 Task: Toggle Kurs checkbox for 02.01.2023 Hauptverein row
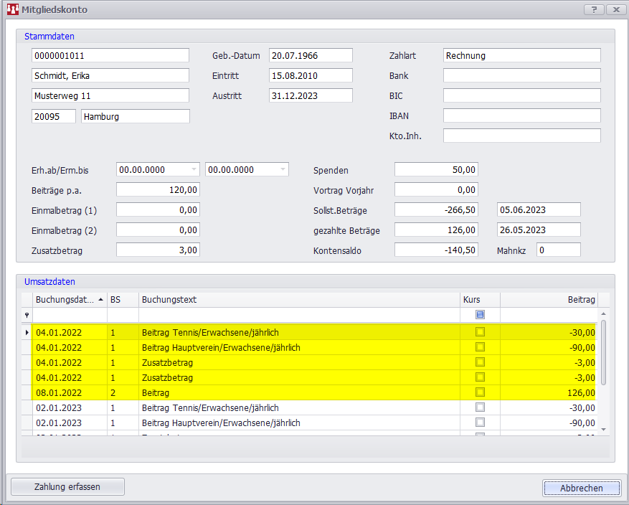pyautogui.click(x=480, y=423)
